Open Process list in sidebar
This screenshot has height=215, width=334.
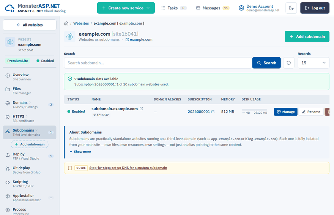coord(30,211)
